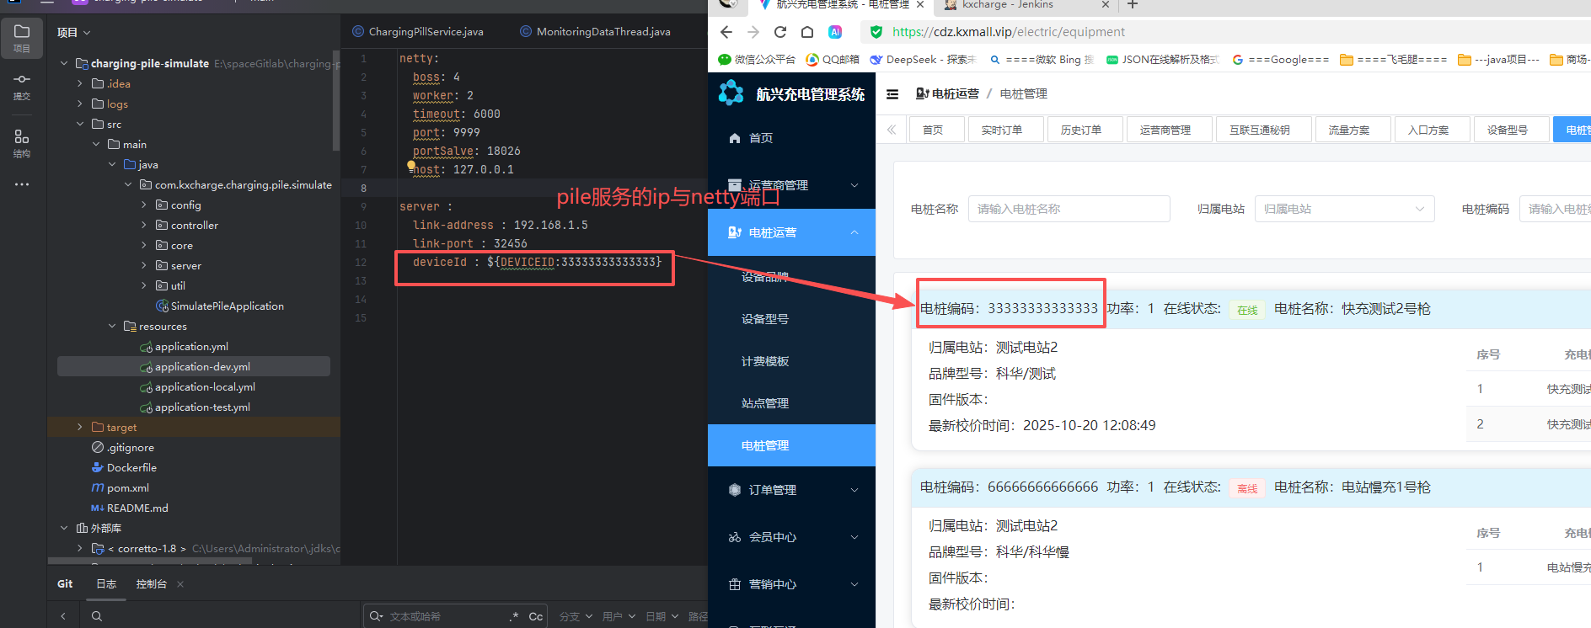1591x628 pixels.
Task: Expand the controller package folder
Action: [144, 225]
